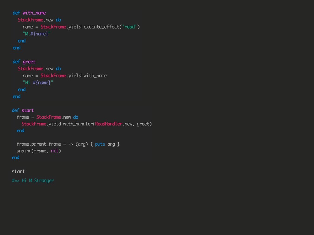Click 'with_name' in the greet yield line
The width and height of the screenshot is (314, 235).
[95, 76]
